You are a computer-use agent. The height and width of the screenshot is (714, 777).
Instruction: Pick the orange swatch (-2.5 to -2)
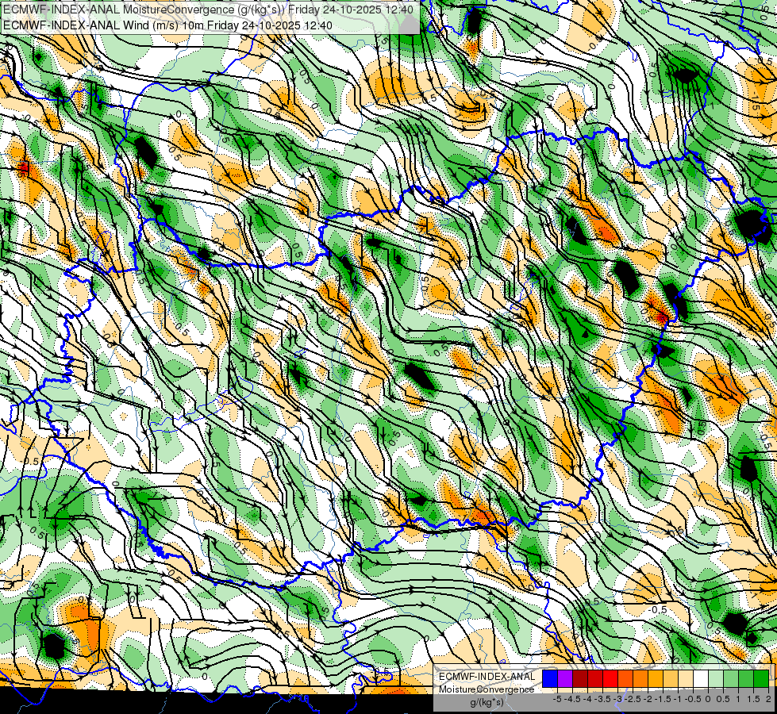pos(640,679)
